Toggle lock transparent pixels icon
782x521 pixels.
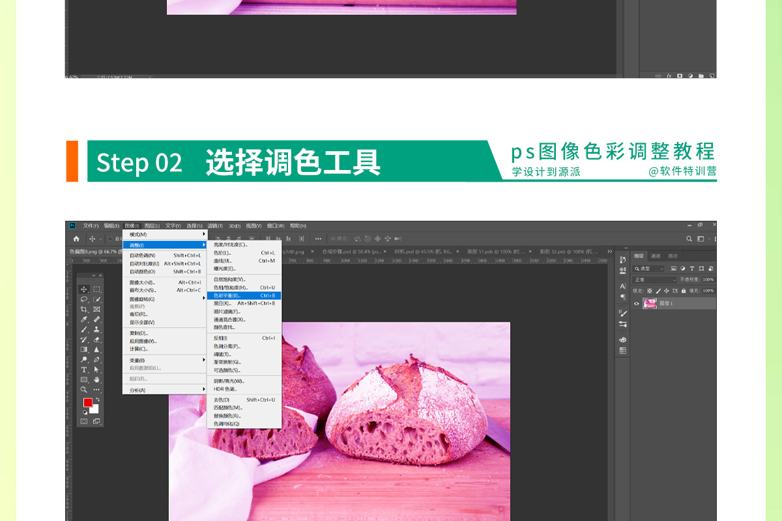point(649,290)
